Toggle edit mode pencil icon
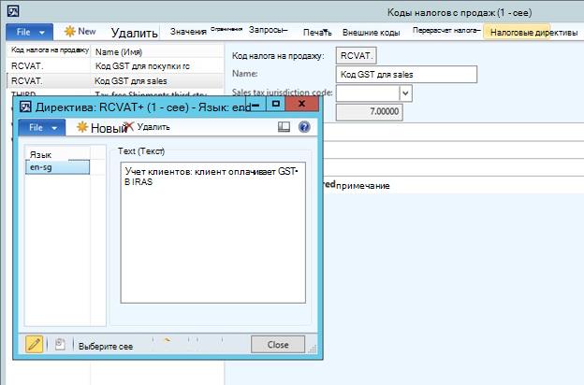Viewport: 584px width, 385px height. [35, 344]
